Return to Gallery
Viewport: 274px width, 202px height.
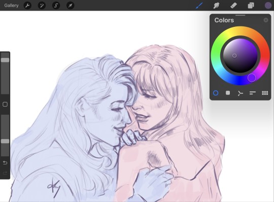pyautogui.click(x=11, y=6)
